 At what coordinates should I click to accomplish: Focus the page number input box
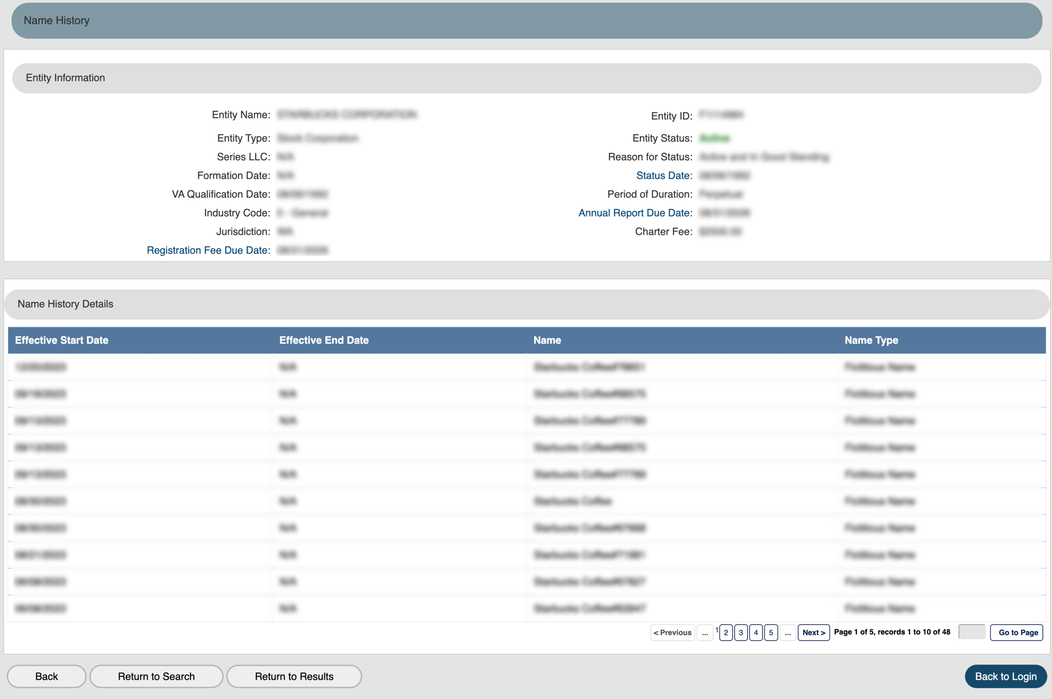[972, 632]
